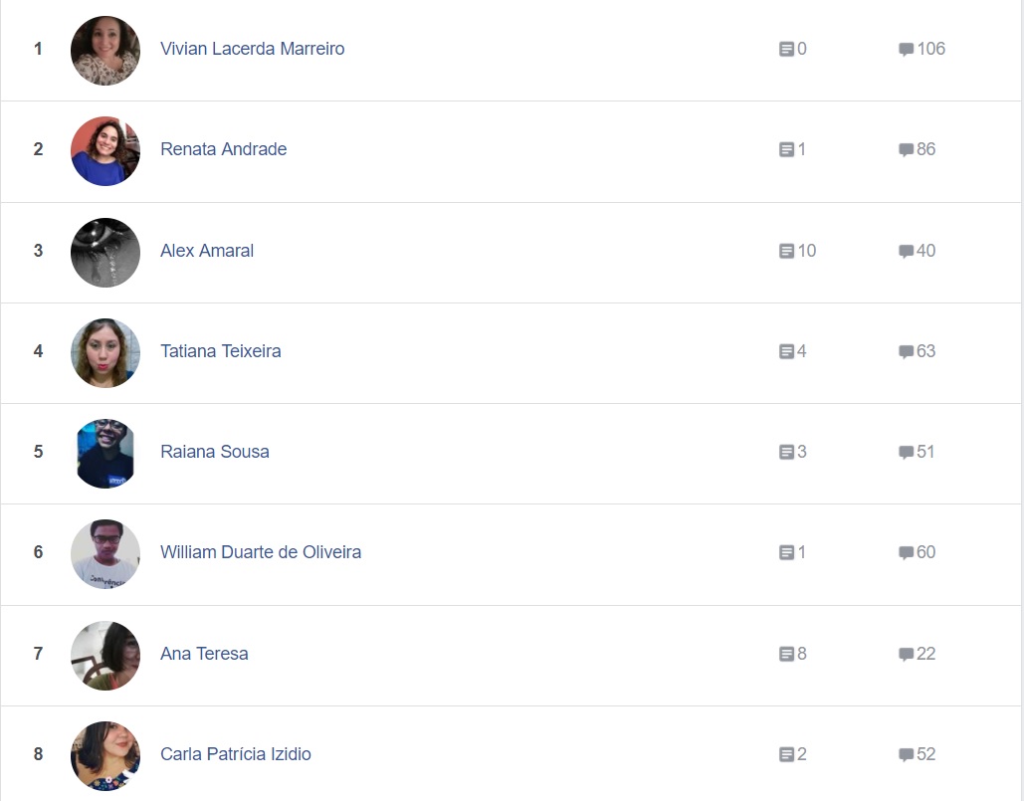Click the posts icon for Ana Teresa
Image resolution: width=1024 pixels, height=801 pixels.
click(x=786, y=654)
